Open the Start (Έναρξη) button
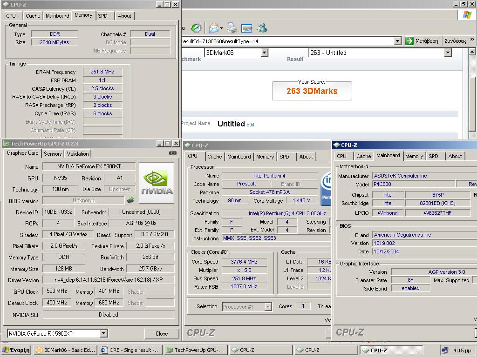477x357 pixels. [16, 350]
